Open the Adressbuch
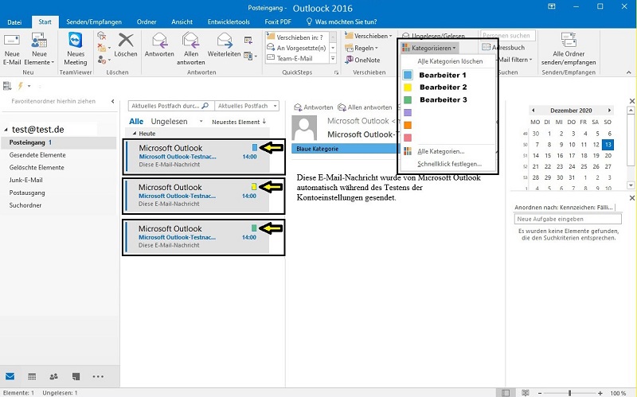This screenshot has height=397, width=637. click(503, 48)
